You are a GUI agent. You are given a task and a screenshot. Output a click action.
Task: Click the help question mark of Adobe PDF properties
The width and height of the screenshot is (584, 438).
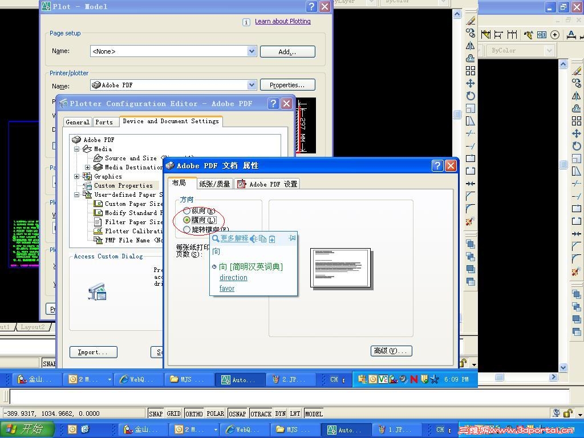[x=437, y=165]
